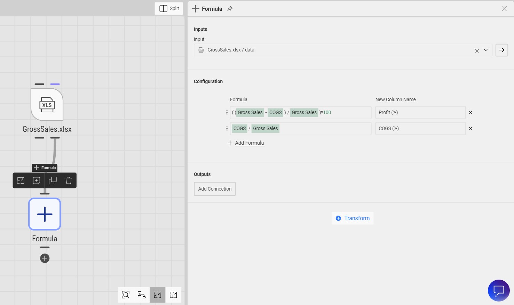
Task: Select the auto-layout flow icon in bottom toolbar
Action: pos(141,295)
